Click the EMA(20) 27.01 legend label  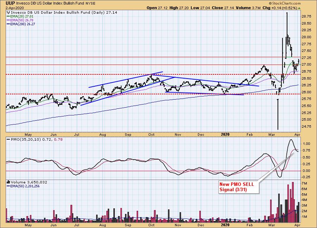point(21,16)
